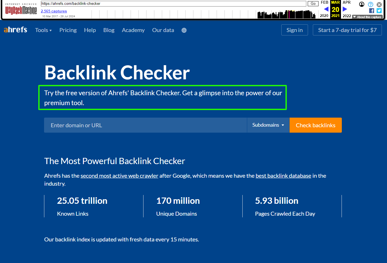The height and width of the screenshot is (263, 387).
Task: Open Wayback help question mark icon
Action: pos(371,4)
